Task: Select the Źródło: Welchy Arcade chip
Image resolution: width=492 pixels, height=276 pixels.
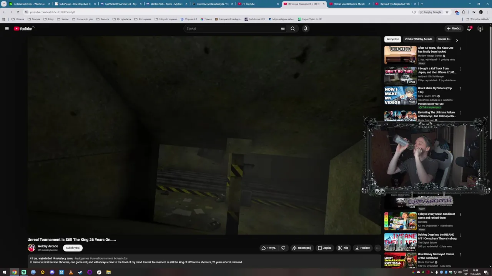Action: point(419,39)
